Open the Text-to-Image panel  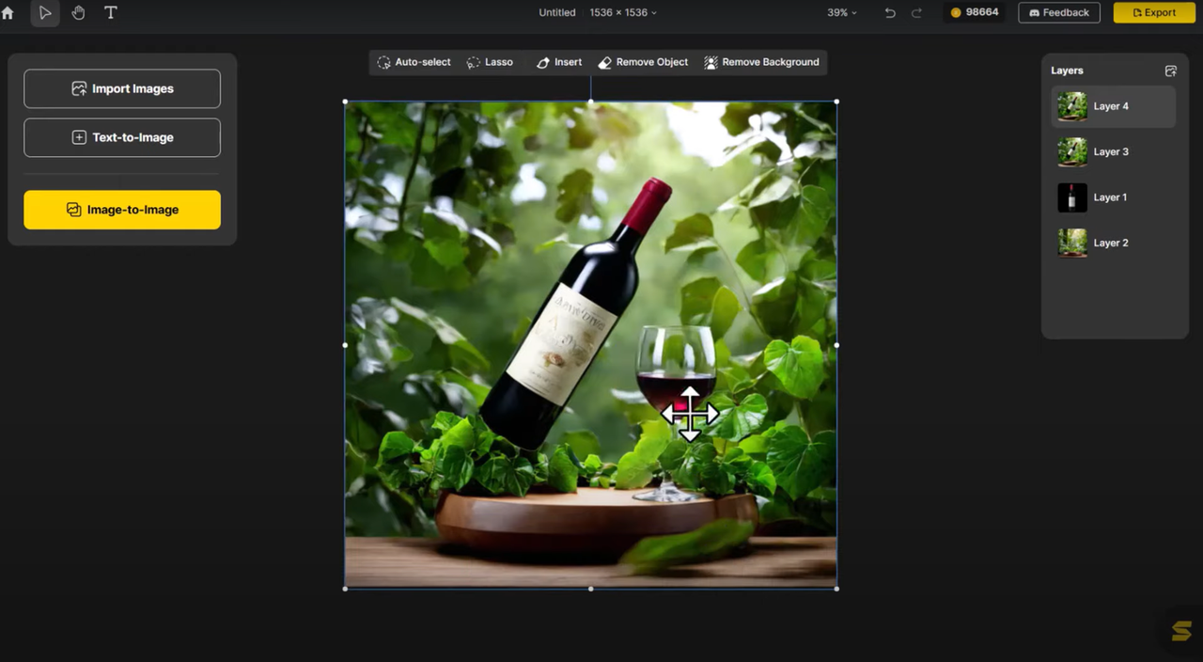coord(122,137)
